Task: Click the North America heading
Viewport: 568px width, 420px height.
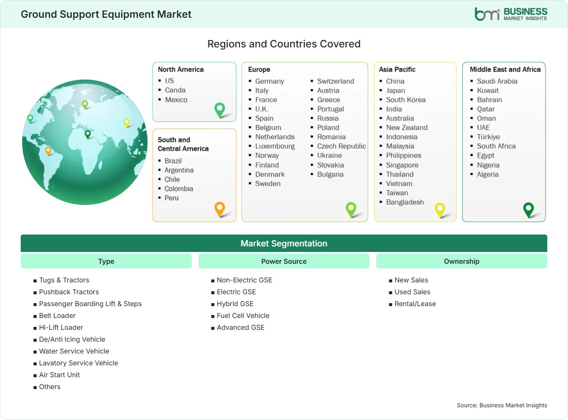Action: tap(181, 69)
